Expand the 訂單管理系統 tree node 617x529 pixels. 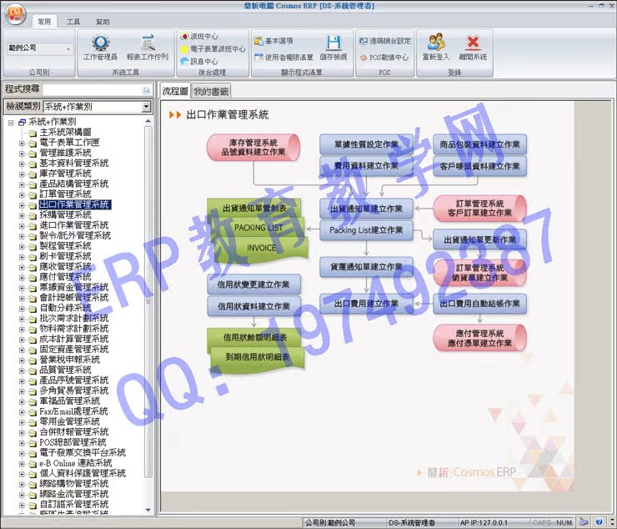[x=22, y=195]
